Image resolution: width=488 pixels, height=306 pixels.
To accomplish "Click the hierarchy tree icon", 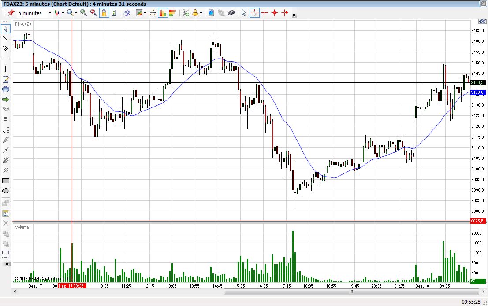I will click(153, 13).
